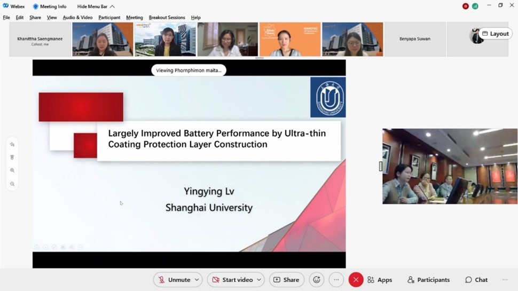This screenshot has width=518, height=291.
Task: Click the recording indicator icon in title bar
Action: point(465,6)
